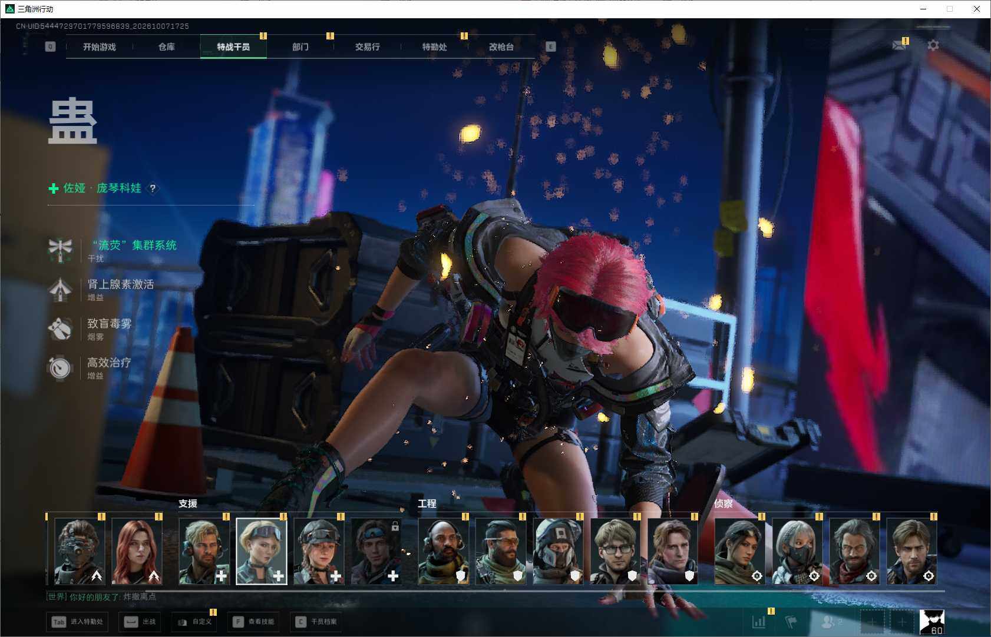Switch to the 仓库 tab
Image resolution: width=991 pixels, height=637 pixels.
click(167, 47)
